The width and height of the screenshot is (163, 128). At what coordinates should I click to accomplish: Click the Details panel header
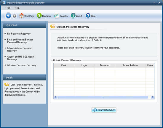(x=24, y=77)
